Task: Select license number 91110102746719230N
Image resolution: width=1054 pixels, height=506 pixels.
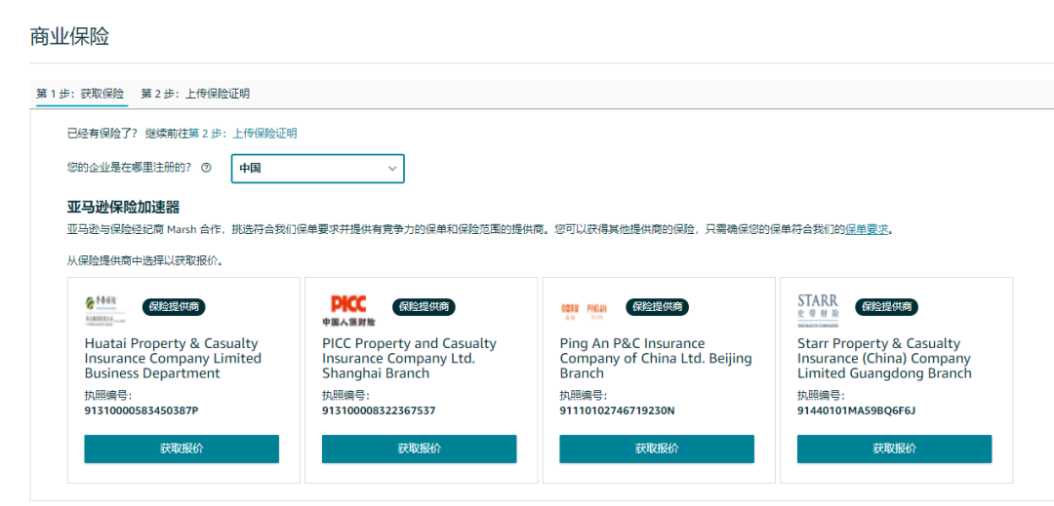Action: pyautogui.click(x=617, y=410)
